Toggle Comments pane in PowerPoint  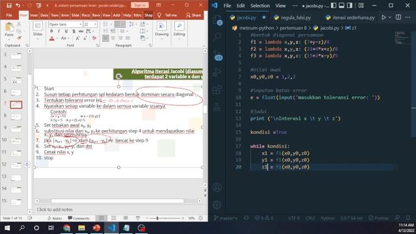point(79,218)
